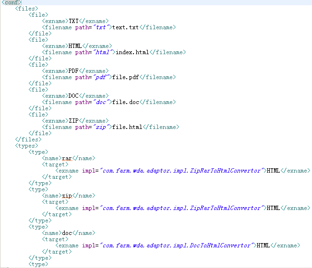Click the opening conf tag on the first line

pyautogui.click(x=12, y=3)
